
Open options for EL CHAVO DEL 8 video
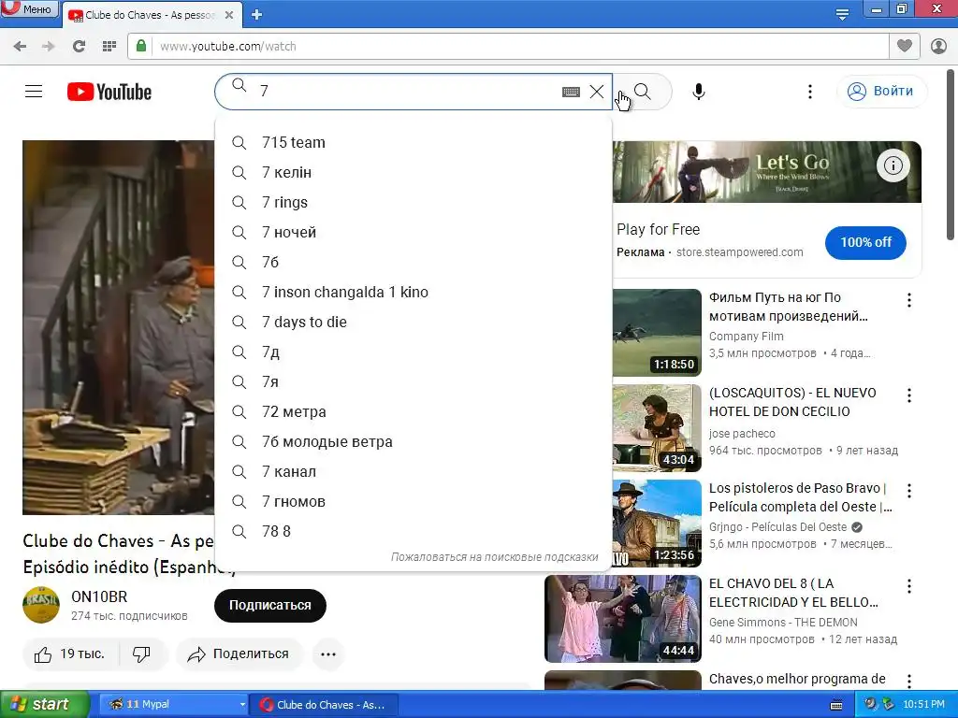click(x=909, y=586)
